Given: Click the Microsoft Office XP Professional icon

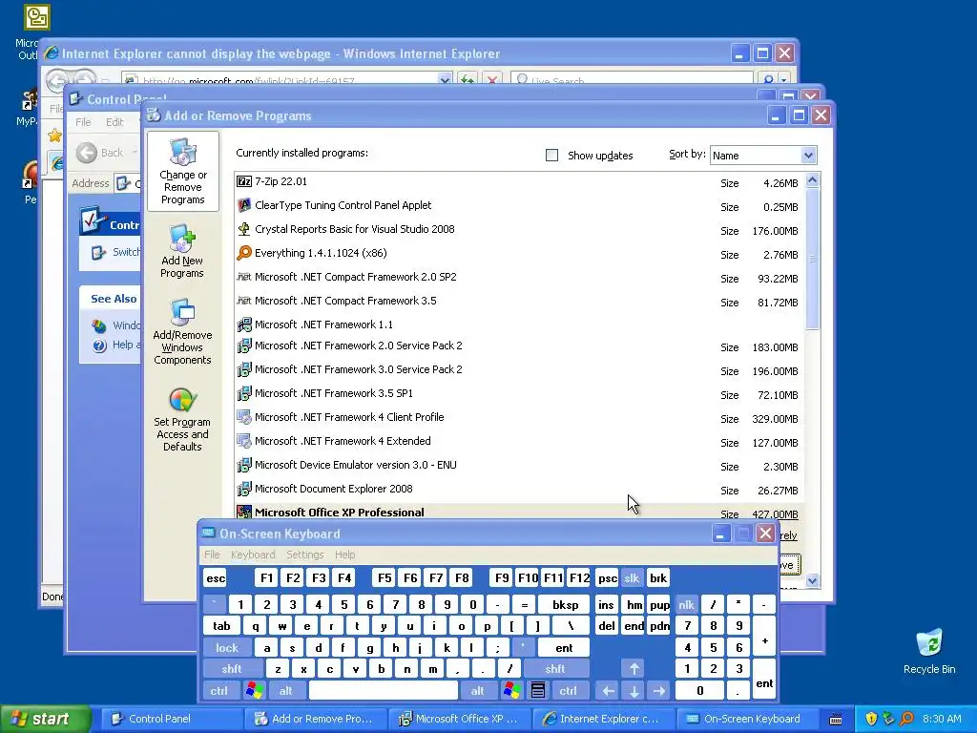Looking at the screenshot, I should coord(243,513).
